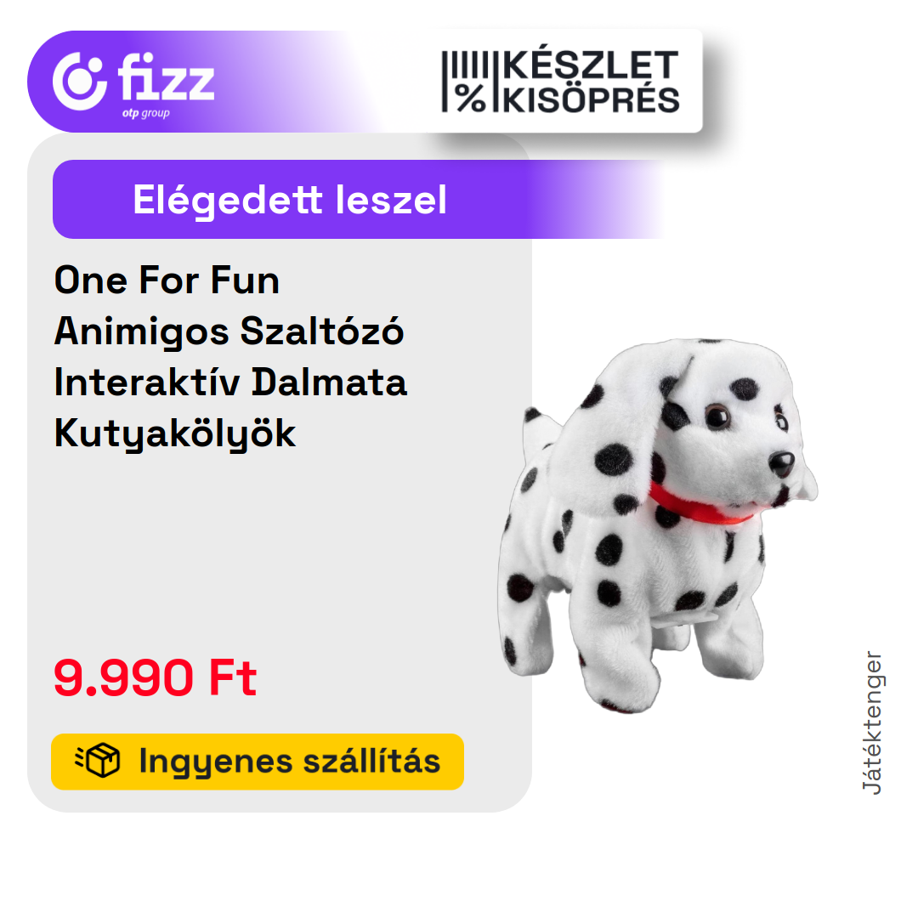The height and width of the screenshot is (918, 918).
Task: Click the Animigos Szaltózó title line
Action: coord(229,332)
